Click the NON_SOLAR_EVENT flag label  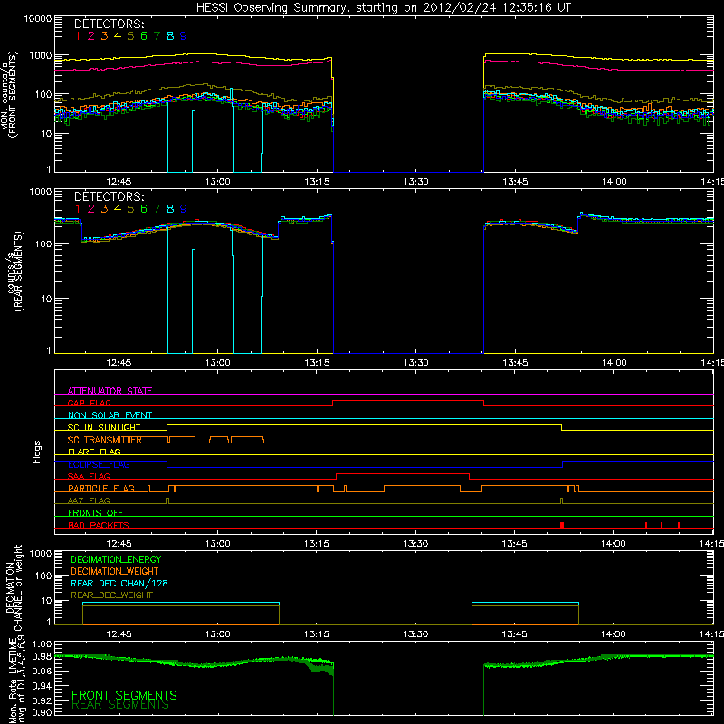110,415
